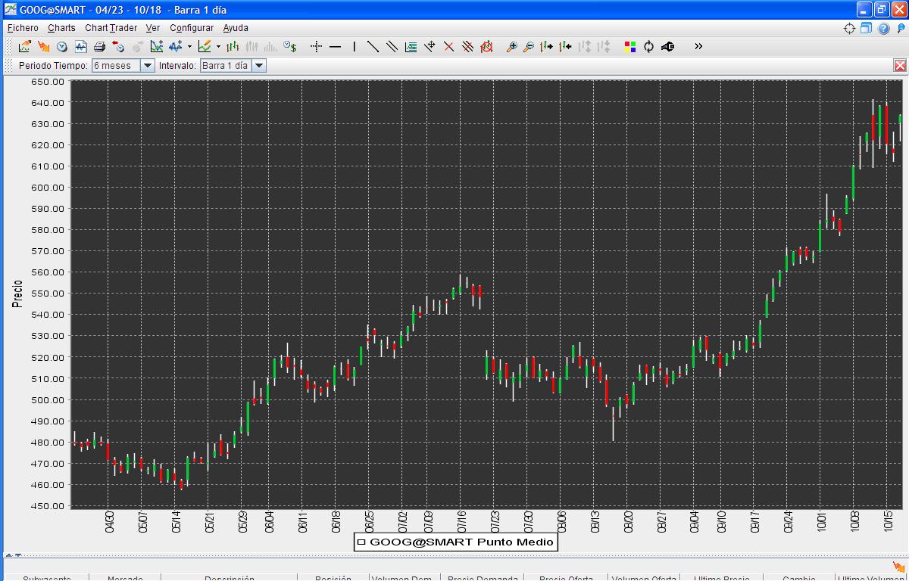
Task: Click the orange icon in bottom-right corner
Action: [x=899, y=566]
